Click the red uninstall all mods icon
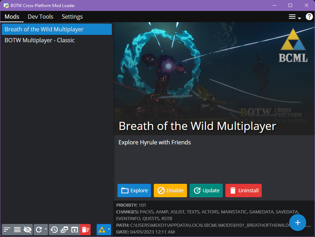The width and height of the screenshot is (315, 237). 85,230
